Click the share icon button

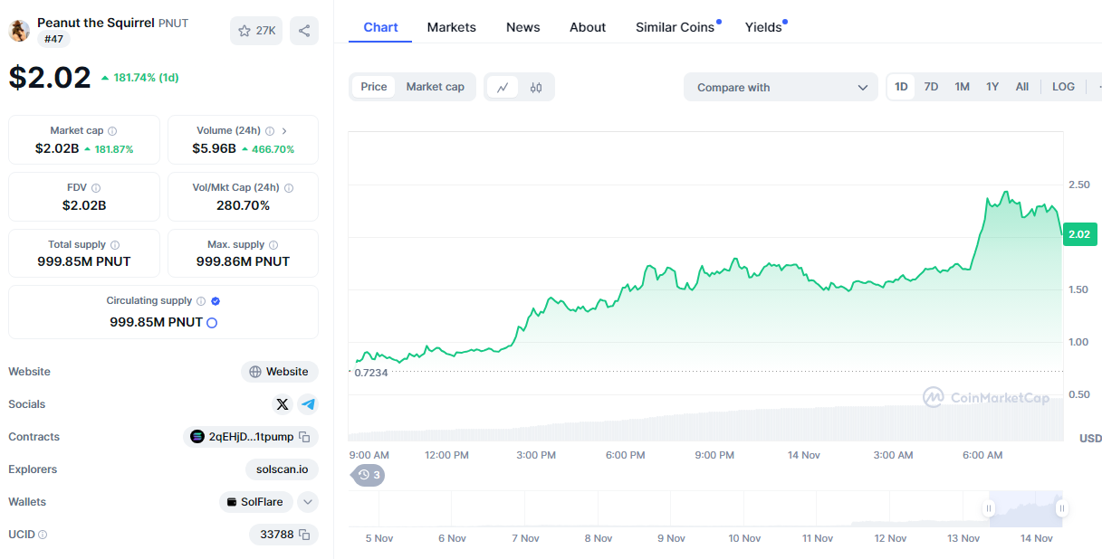pos(304,31)
